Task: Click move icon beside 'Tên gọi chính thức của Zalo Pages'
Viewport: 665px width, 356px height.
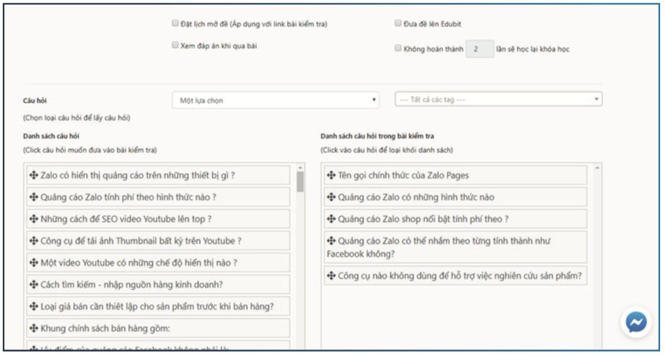Action: click(331, 175)
